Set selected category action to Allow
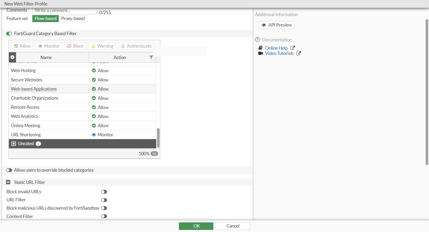This screenshot has height=232, width=429. pos(22,46)
